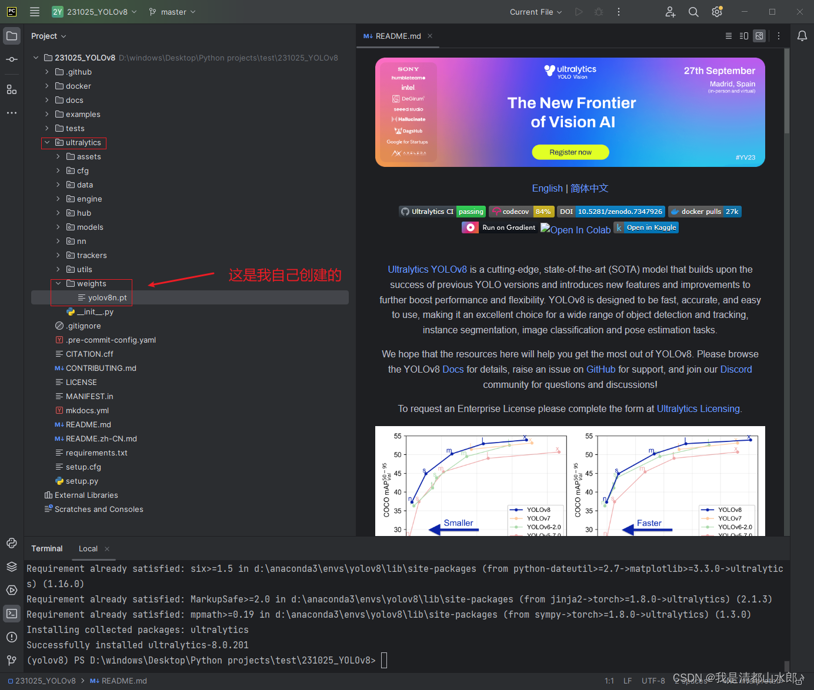Viewport: 814px width, 690px height.
Task: Close the README.md editor tab
Action: pyautogui.click(x=430, y=36)
